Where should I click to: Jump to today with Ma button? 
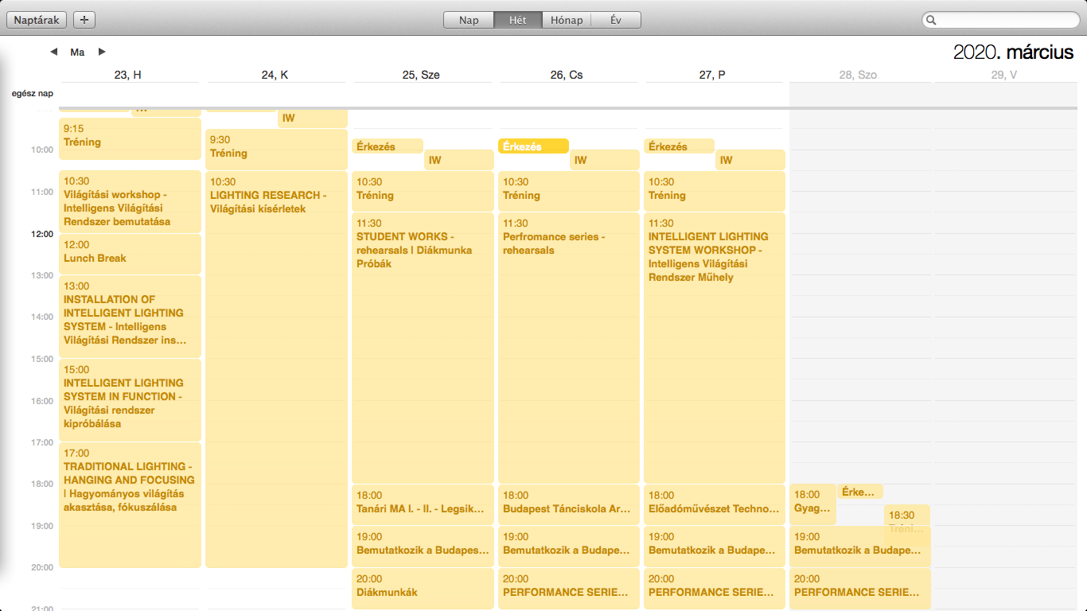click(x=77, y=52)
